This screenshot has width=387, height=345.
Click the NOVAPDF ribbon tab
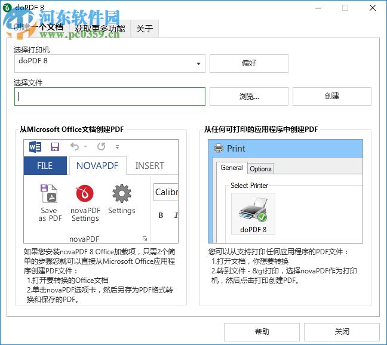click(97, 166)
